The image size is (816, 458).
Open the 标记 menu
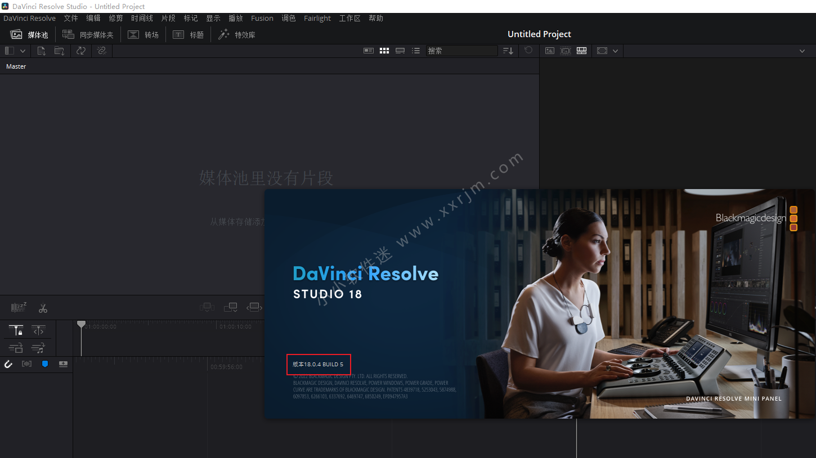[x=191, y=19]
